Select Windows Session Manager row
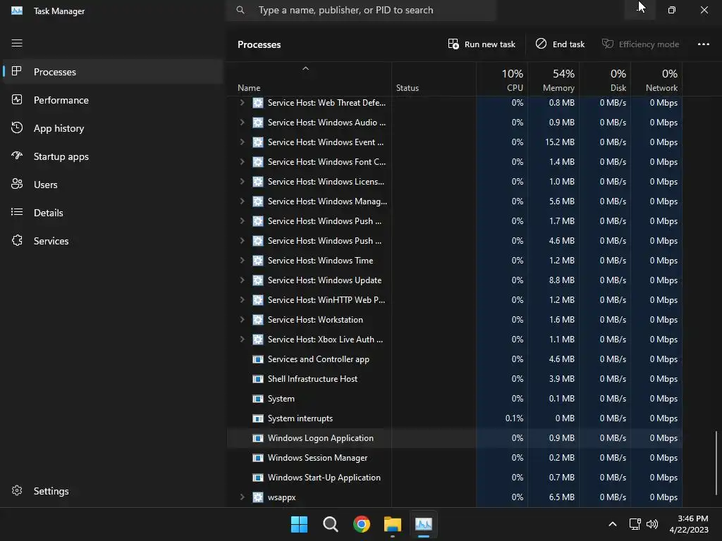Image resolution: width=722 pixels, height=541 pixels. point(455,458)
